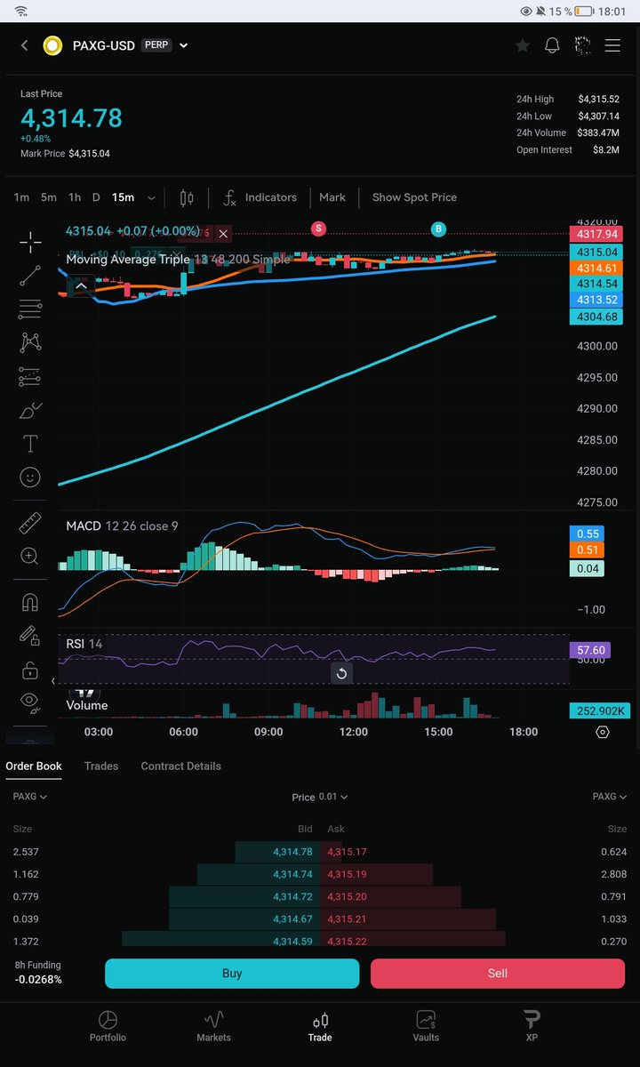Open left PAXG size unit dropdown
640x1067 pixels.
point(30,797)
